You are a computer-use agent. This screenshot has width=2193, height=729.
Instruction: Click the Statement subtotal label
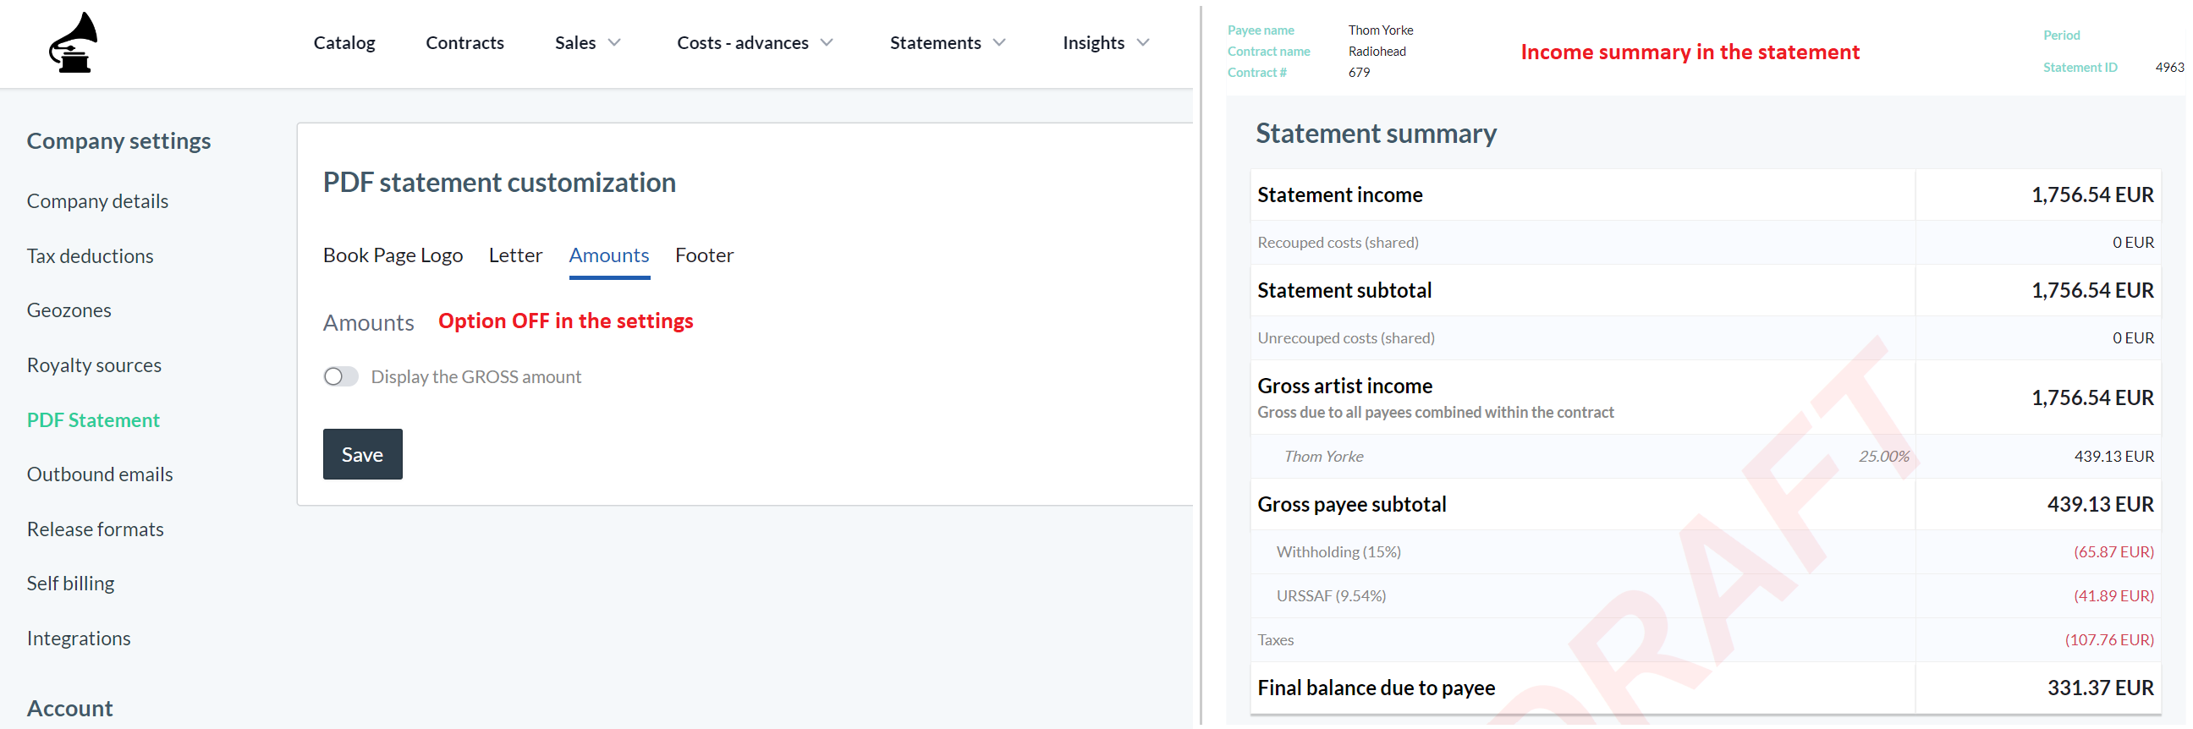[1344, 290]
